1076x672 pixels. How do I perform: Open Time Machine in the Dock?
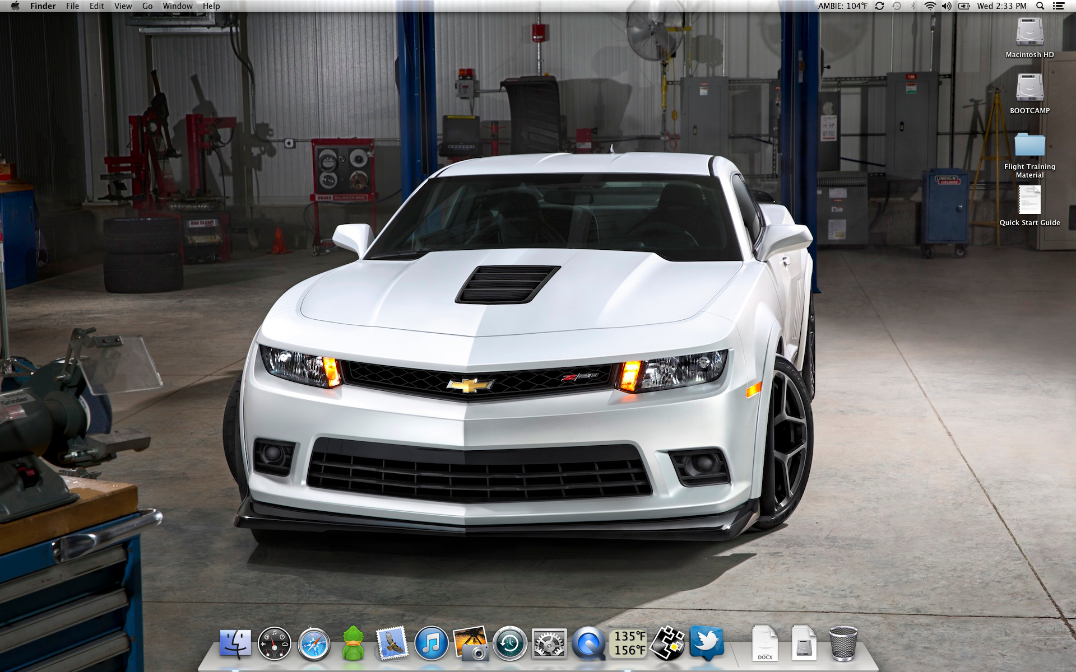[510, 643]
